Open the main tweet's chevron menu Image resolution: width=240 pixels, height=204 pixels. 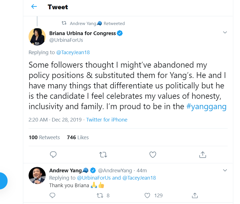[x=225, y=33]
